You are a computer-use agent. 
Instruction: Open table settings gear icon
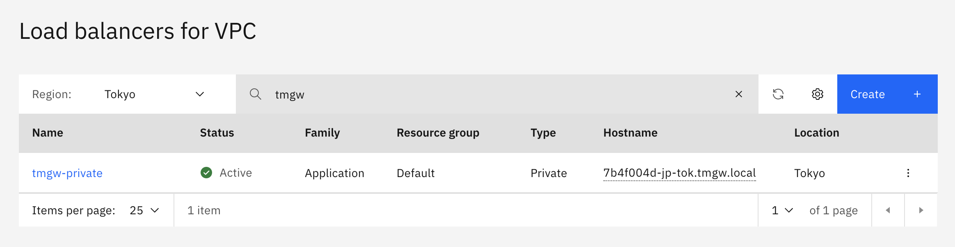click(817, 94)
